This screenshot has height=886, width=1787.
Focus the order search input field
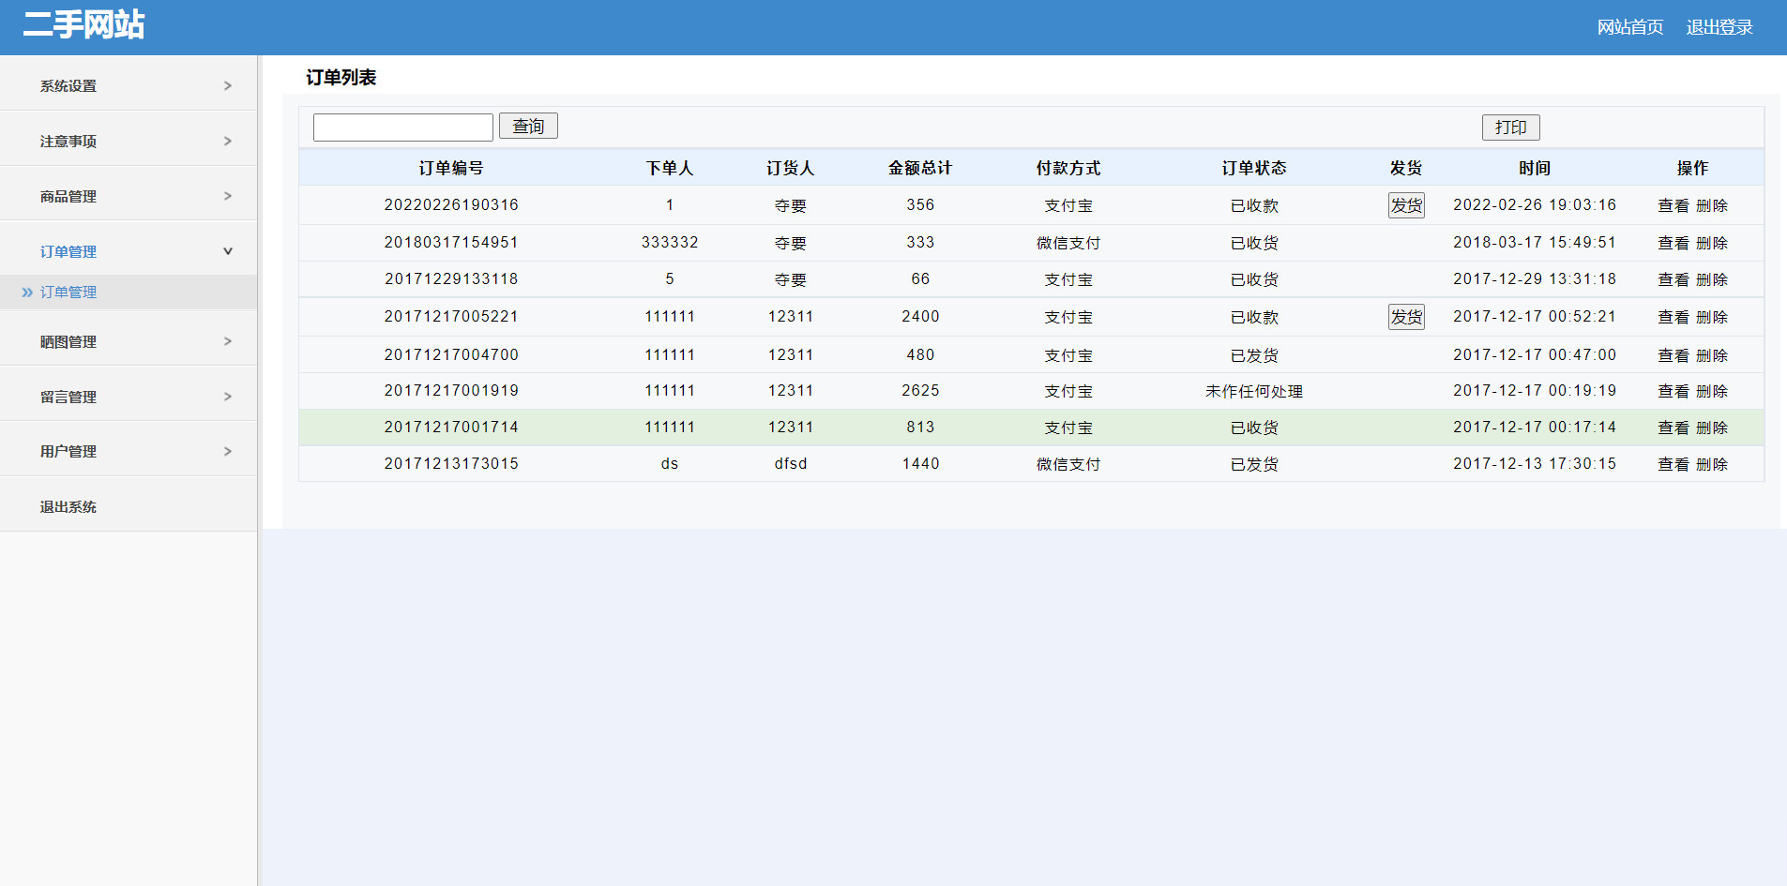click(x=402, y=128)
